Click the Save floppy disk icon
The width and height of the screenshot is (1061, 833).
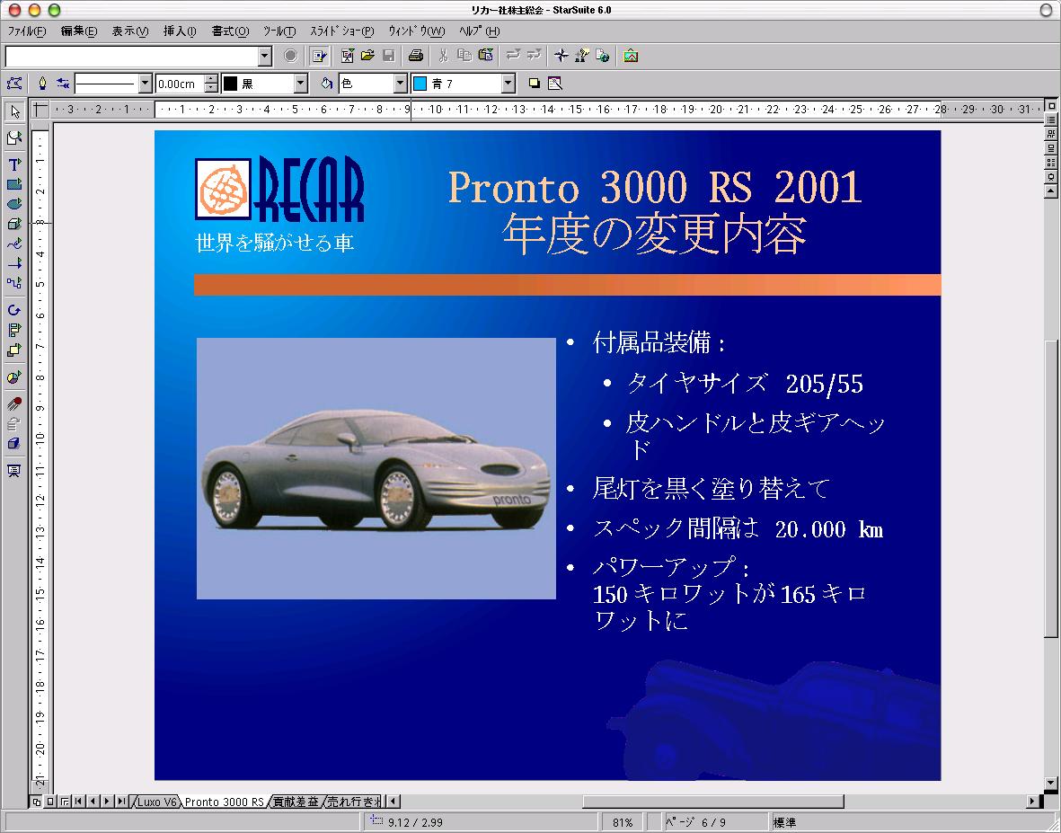tap(388, 56)
